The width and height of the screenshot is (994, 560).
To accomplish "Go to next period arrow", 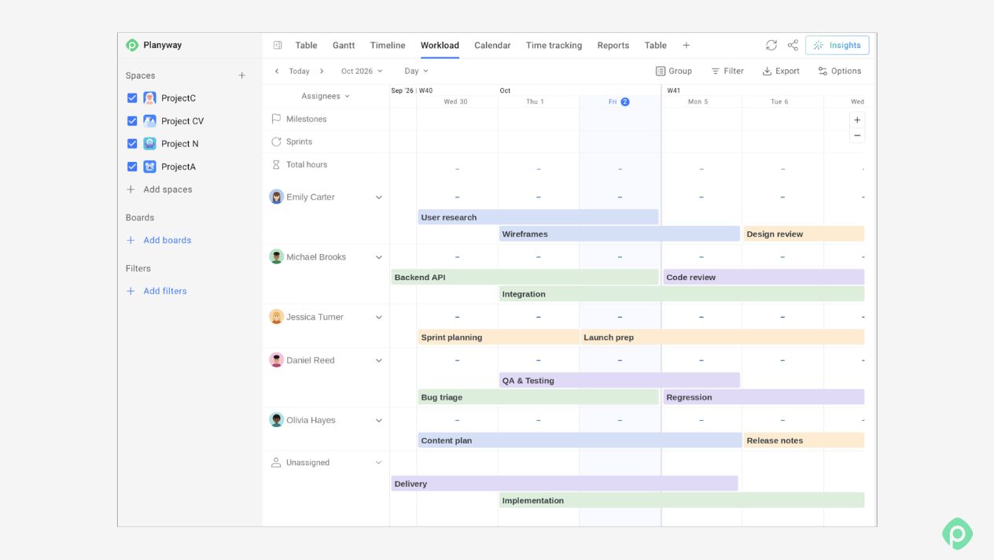I will click(322, 71).
